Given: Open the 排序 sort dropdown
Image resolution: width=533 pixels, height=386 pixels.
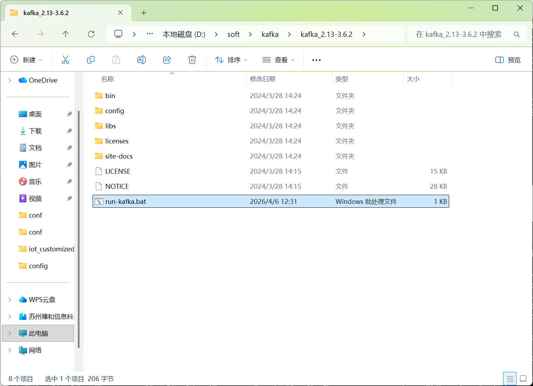Looking at the screenshot, I should [231, 60].
